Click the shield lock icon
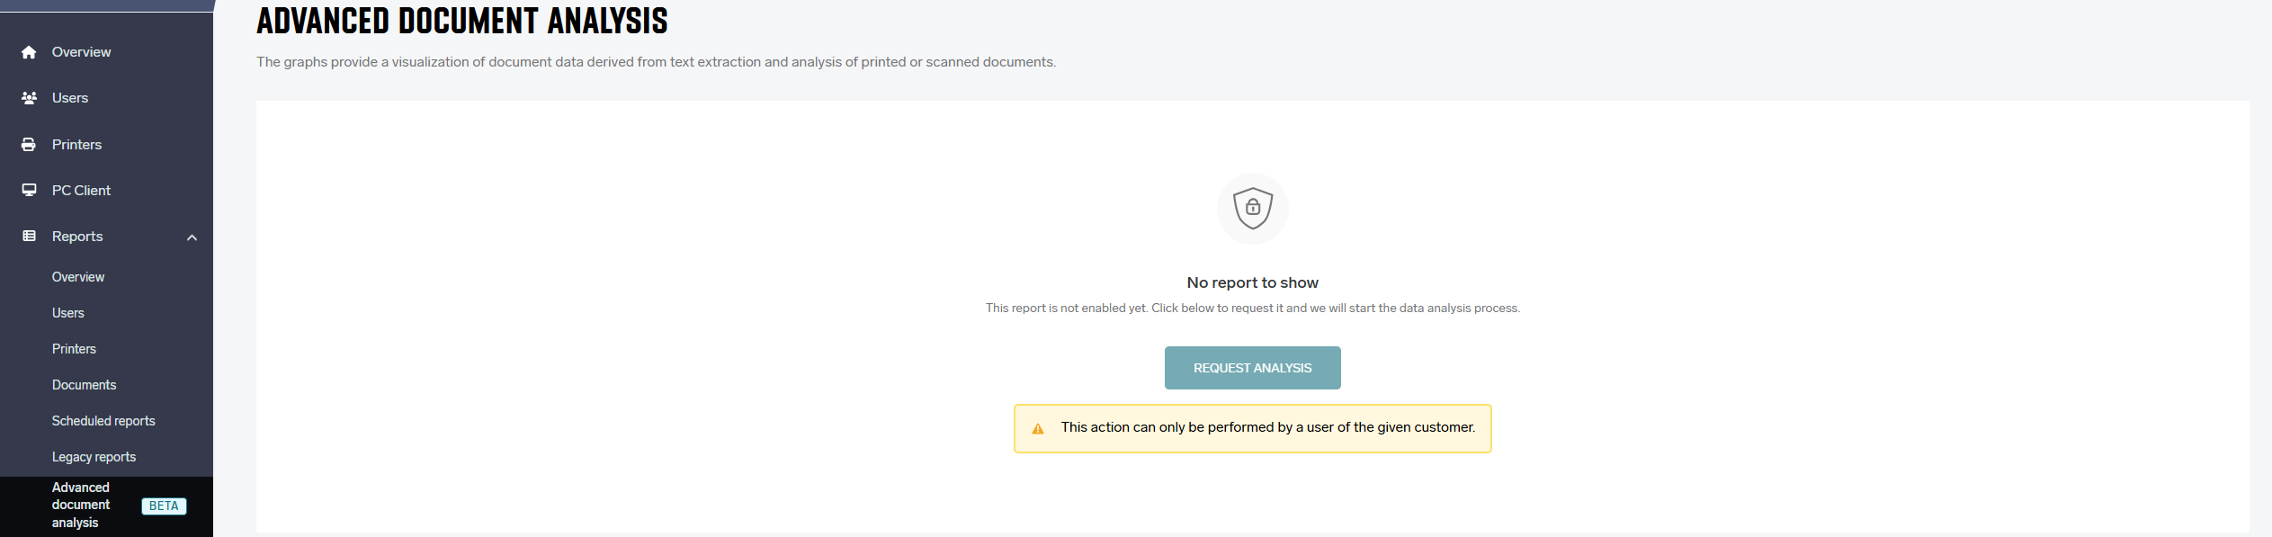Viewport: 2272px width, 537px height. click(1252, 209)
